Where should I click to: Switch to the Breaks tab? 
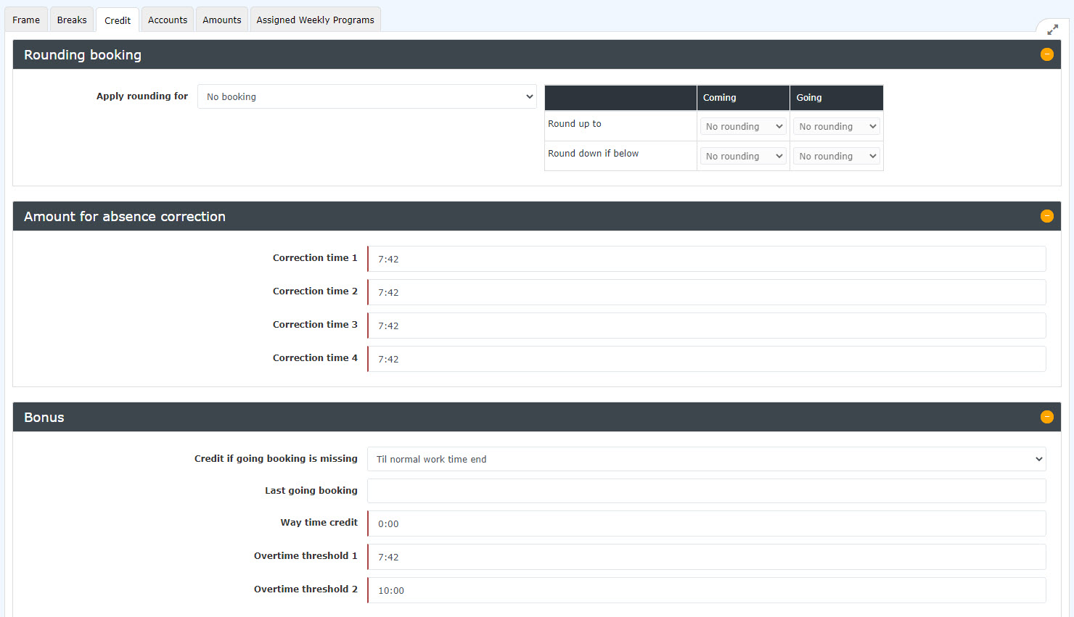tap(72, 20)
